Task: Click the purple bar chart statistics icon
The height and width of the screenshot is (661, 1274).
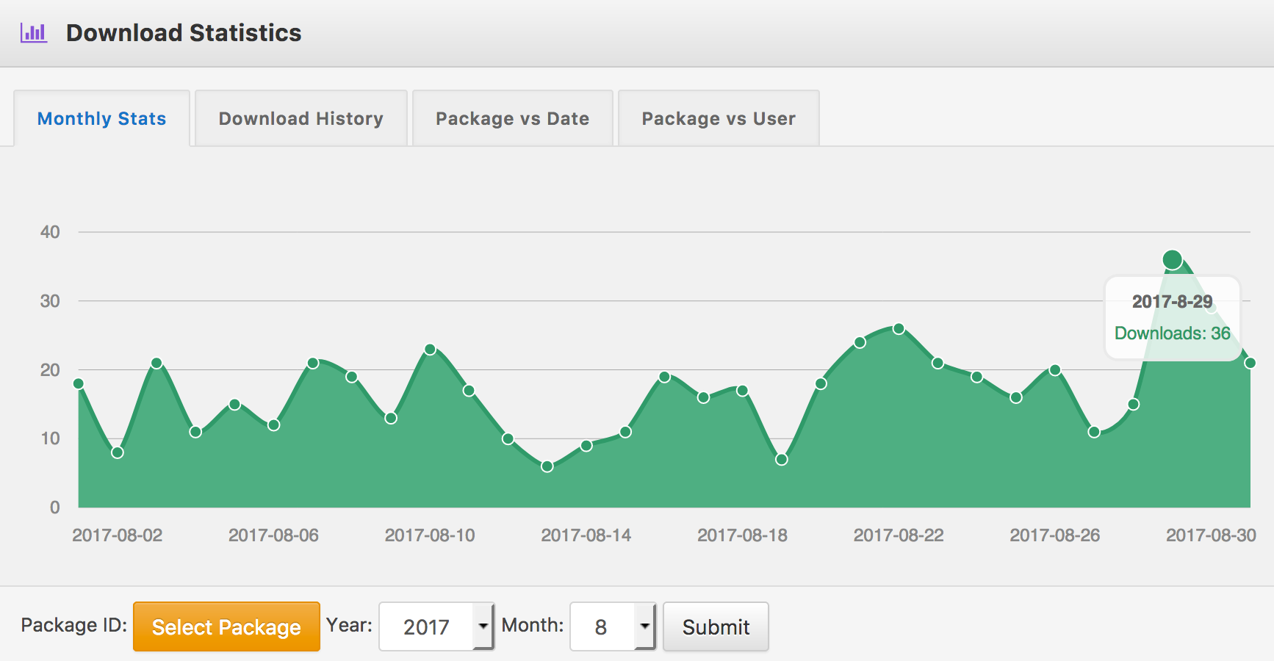Action: [x=33, y=32]
